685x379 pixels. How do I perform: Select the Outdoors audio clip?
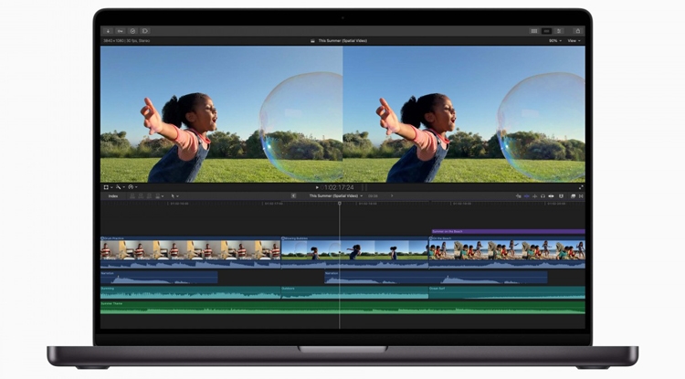(x=354, y=292)
